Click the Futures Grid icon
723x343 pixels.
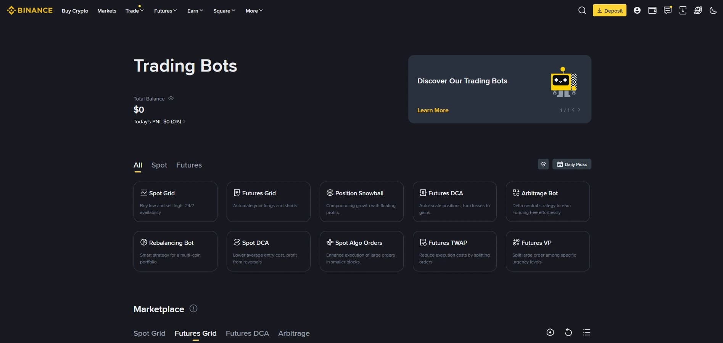click(x=237, y=193)
